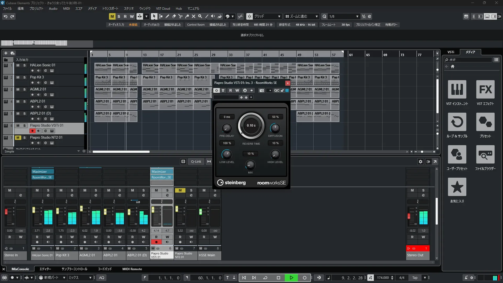Open the Favorites star tile
503x283 pixels.
[x=457, y=187]
